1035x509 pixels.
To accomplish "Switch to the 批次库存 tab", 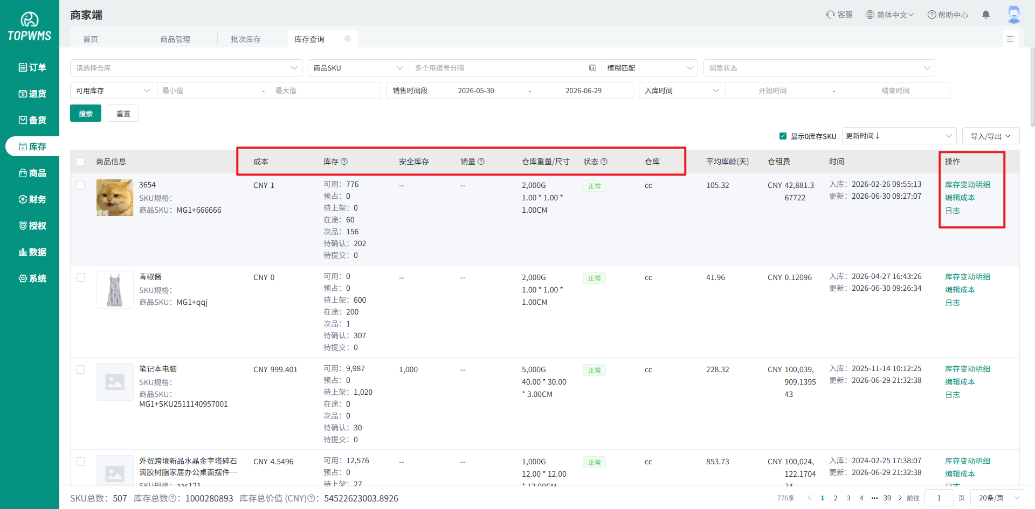I will click(246, 39).
